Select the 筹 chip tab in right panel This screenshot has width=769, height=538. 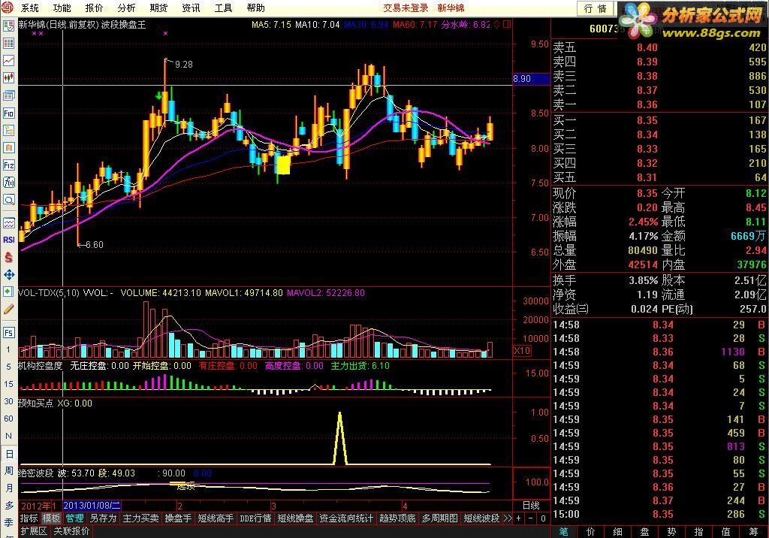coord(754,532)
